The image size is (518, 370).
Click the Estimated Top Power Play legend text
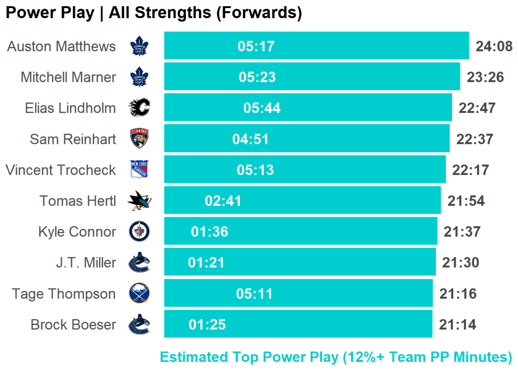tap(336, 357)
